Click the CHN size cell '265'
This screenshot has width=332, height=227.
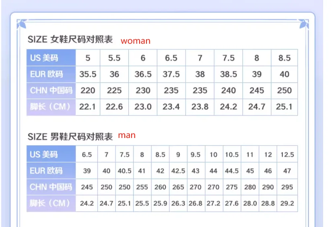click(178, 187)
